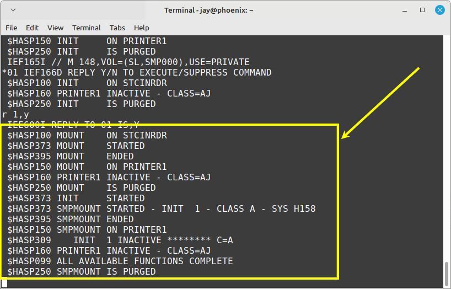The image size is (451, 289).
Task: Click the terminal cursor block at bottom
Action: tap(4, 282)
